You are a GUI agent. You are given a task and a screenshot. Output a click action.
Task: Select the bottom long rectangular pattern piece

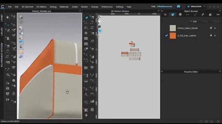pos(135,59)
